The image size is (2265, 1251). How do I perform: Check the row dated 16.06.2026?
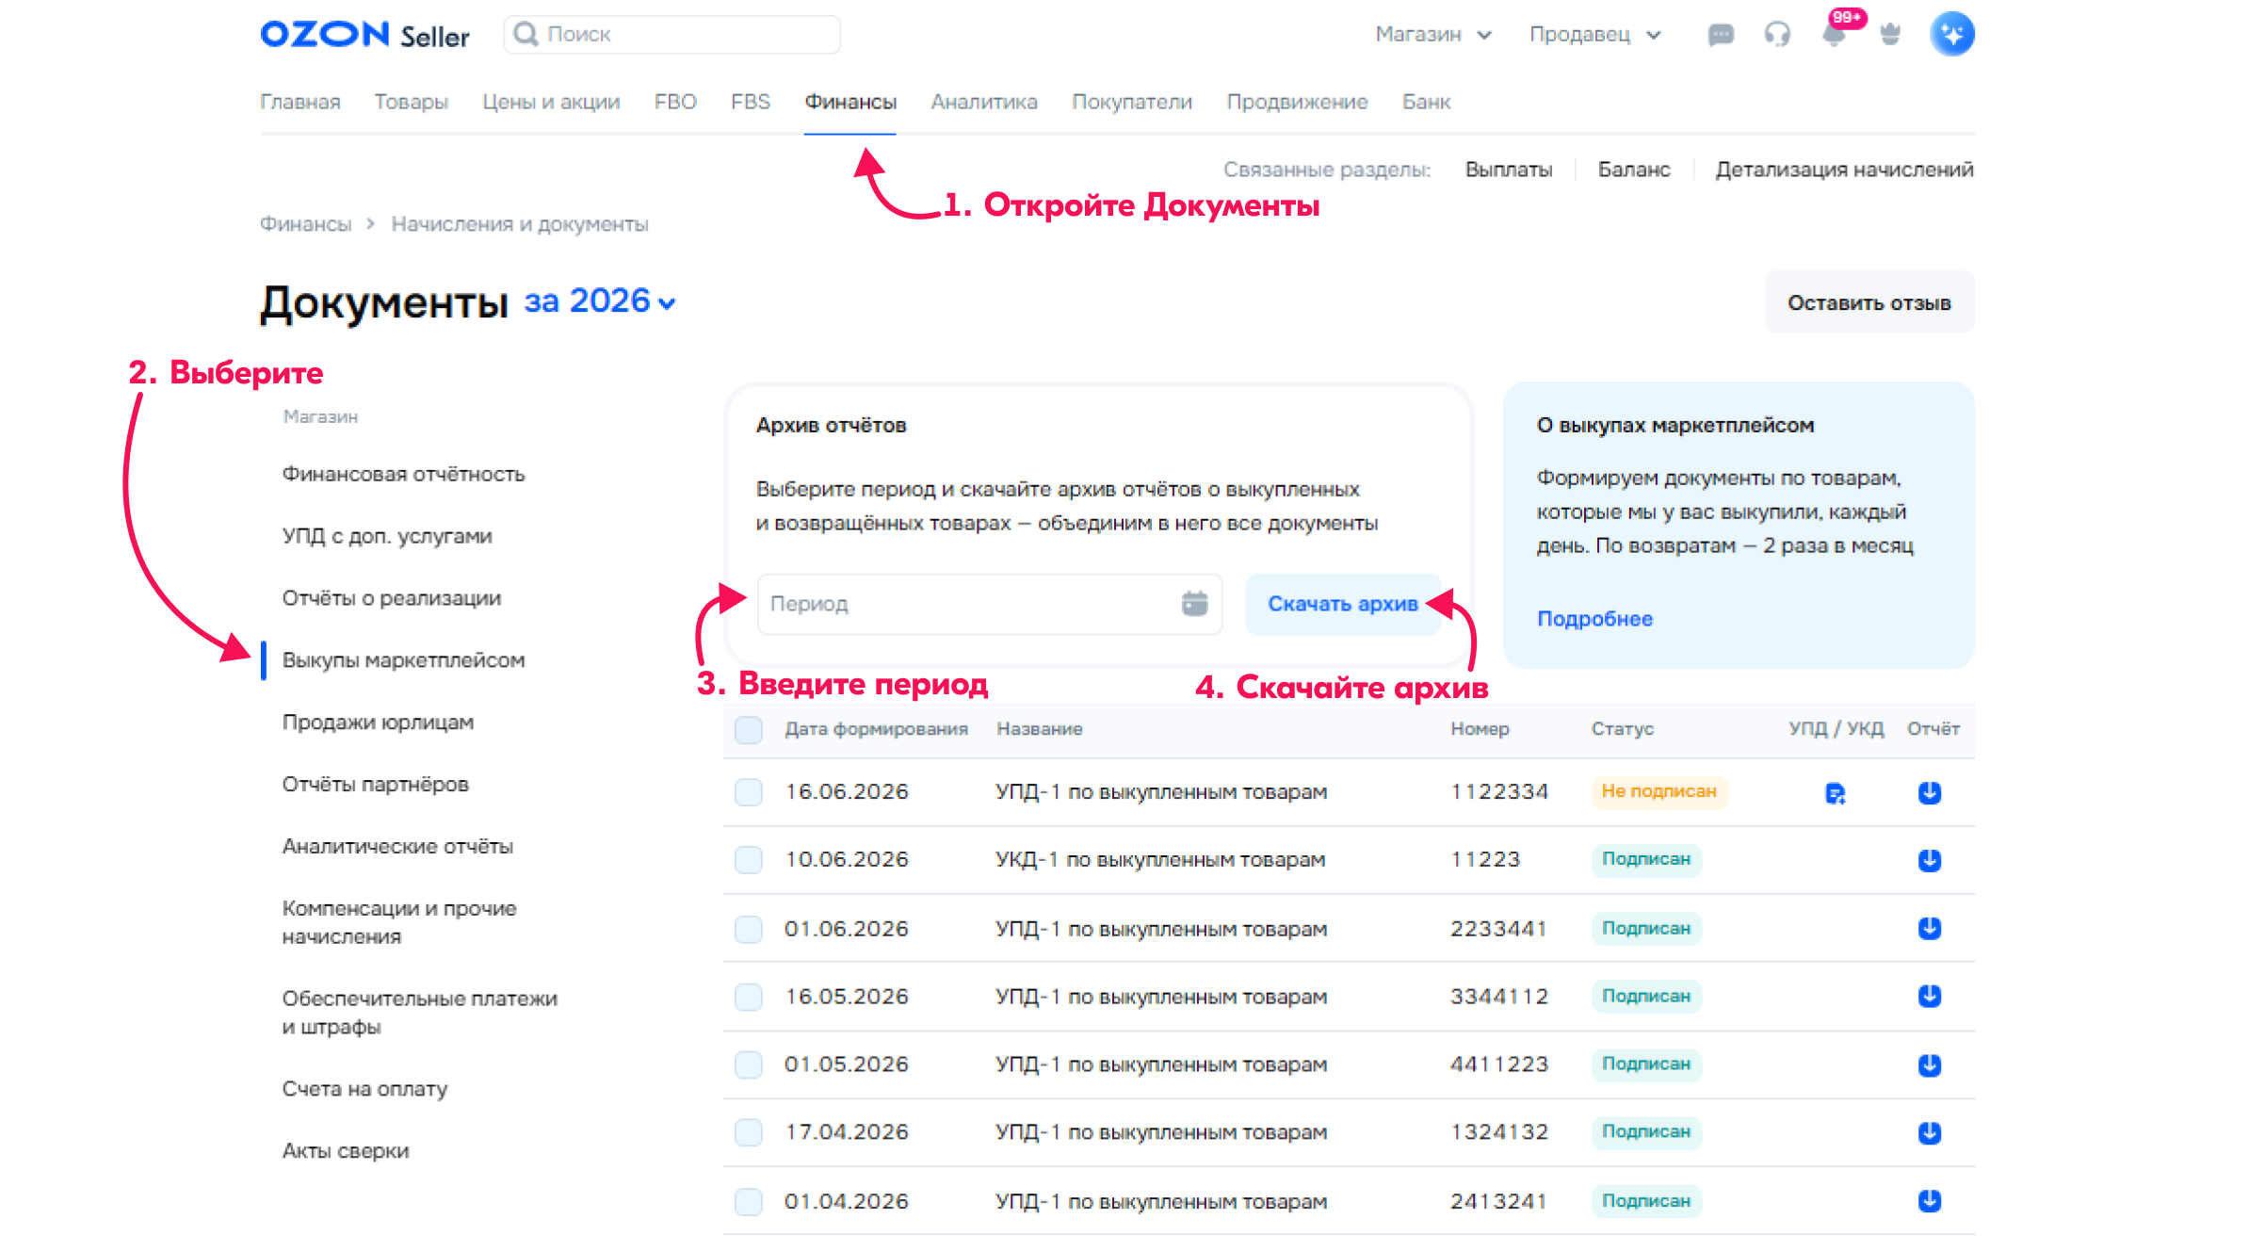pos(749,792)
